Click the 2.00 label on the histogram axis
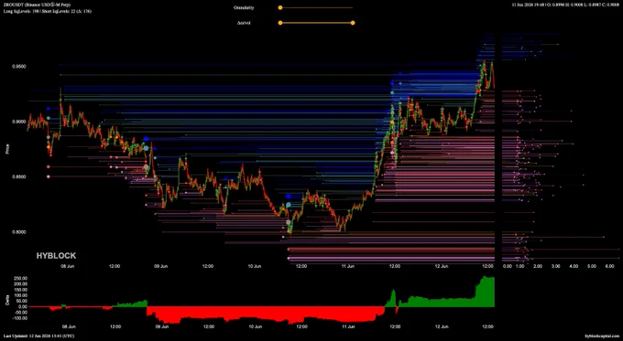Viewport: 623px width, 341px height. pyautogui.click(x=538, y=266)
